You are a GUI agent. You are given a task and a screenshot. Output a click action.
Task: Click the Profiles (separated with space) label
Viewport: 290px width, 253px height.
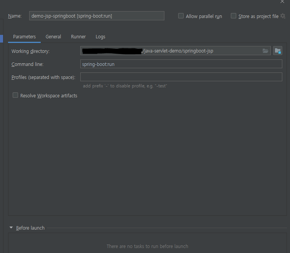(43, 77)
